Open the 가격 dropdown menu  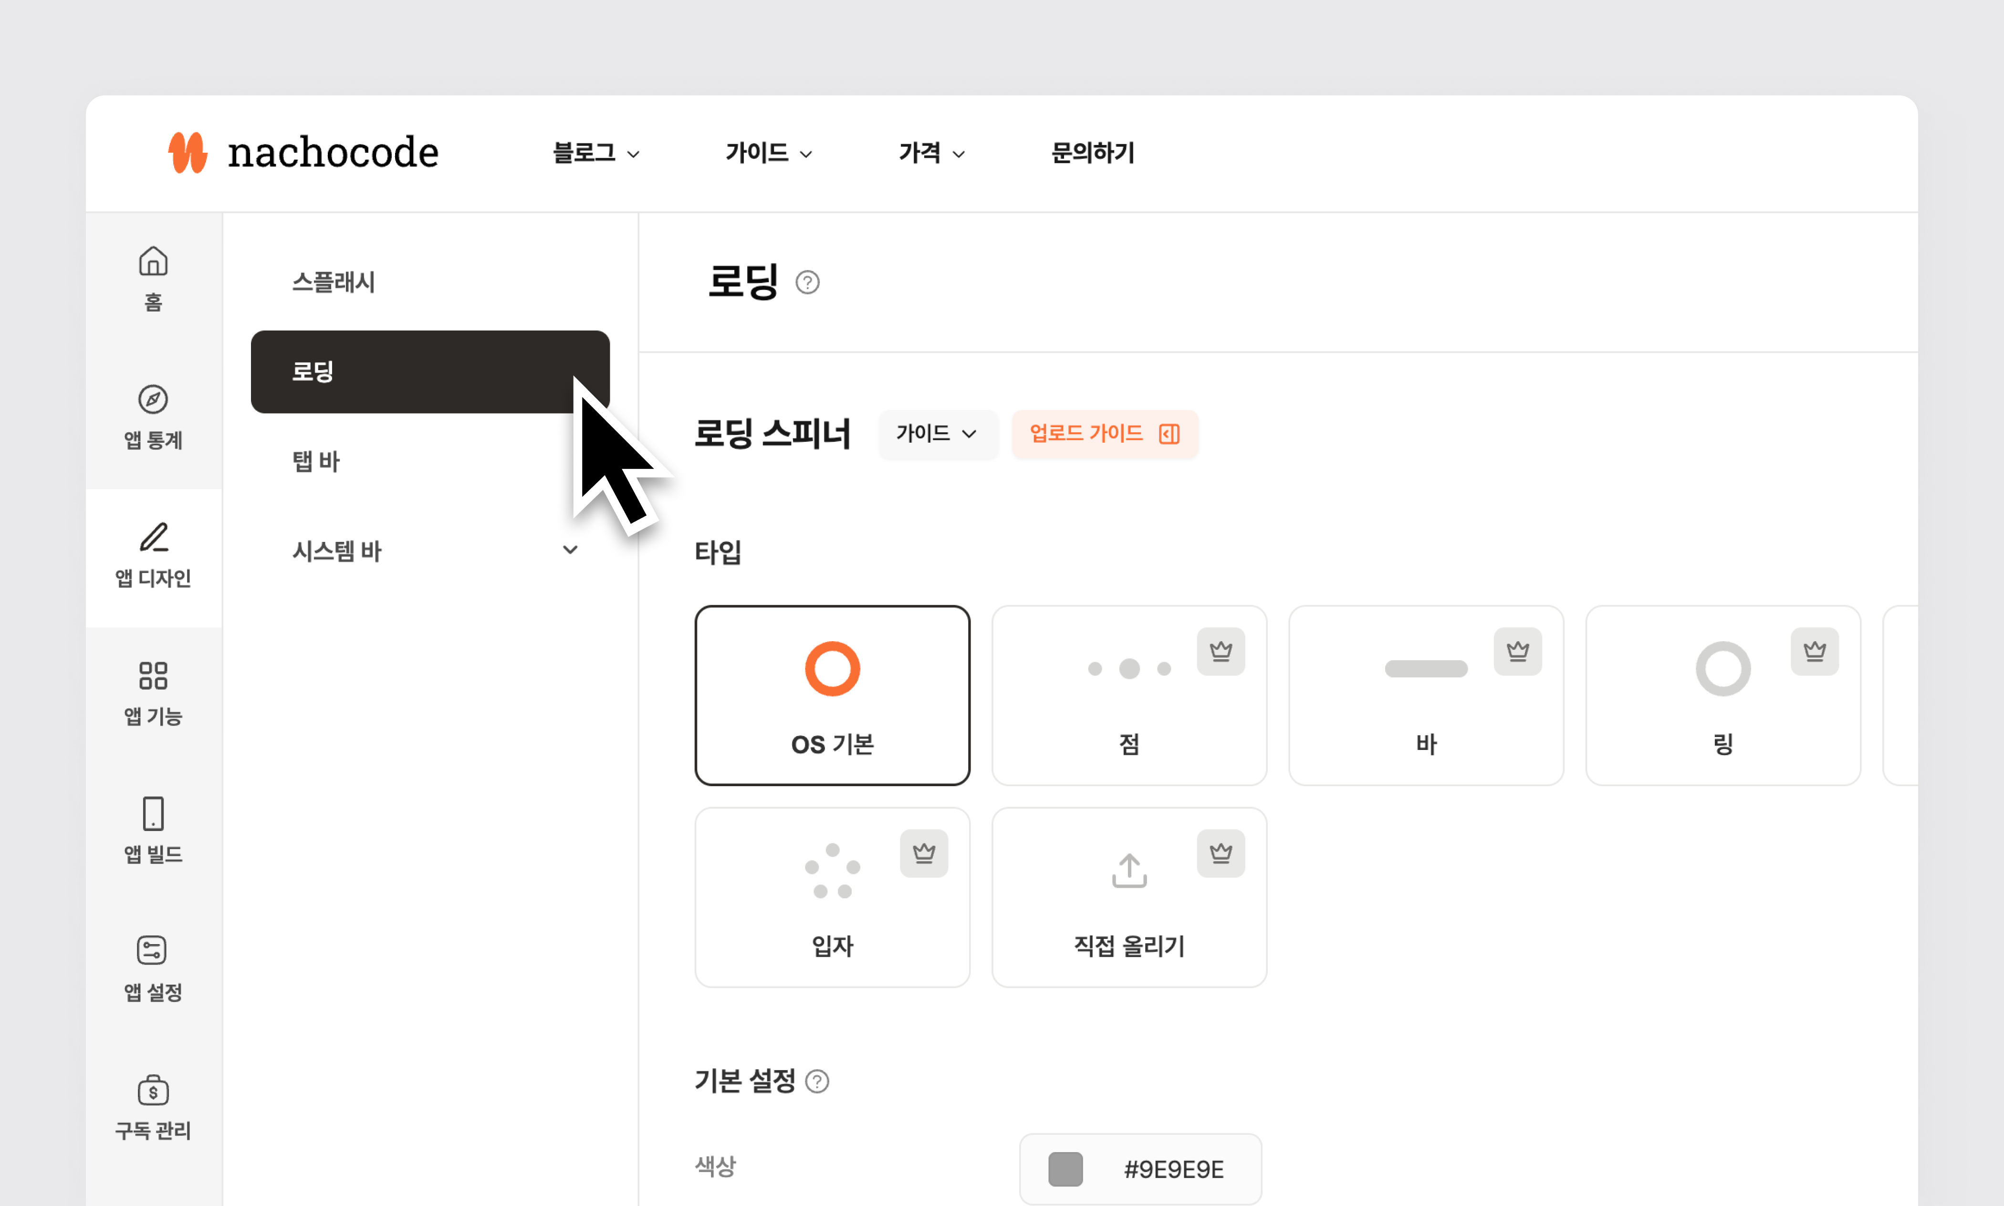click(931, 153)
